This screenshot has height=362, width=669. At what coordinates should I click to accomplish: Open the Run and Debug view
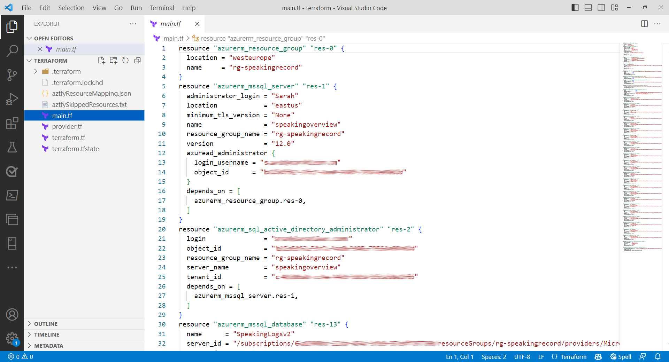pos(12,99)
